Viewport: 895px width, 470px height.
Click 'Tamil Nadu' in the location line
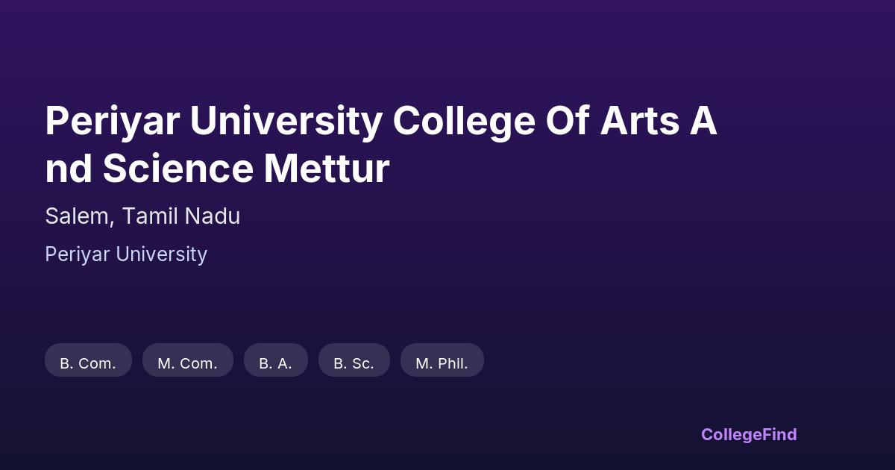point(181,216)
